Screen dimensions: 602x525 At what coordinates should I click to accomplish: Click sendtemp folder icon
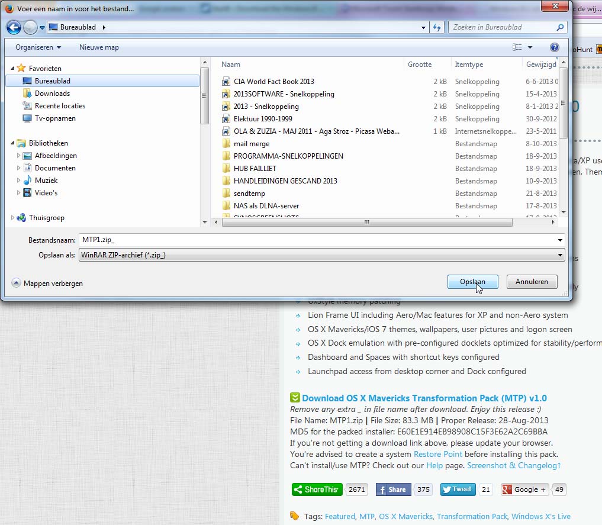(x=226, y=194)
